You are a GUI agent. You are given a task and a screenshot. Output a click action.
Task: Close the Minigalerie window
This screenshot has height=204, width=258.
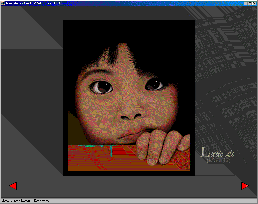coord(254,3)
